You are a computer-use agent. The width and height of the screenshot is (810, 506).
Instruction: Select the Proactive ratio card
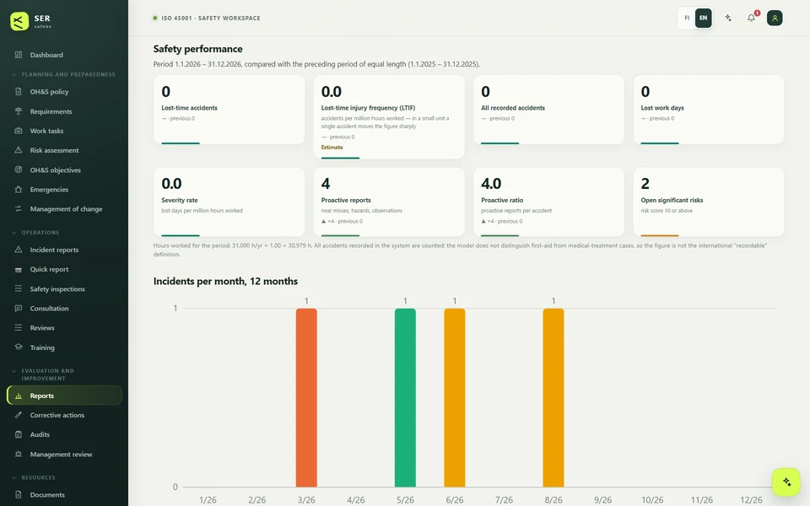(x=548, y=202)
